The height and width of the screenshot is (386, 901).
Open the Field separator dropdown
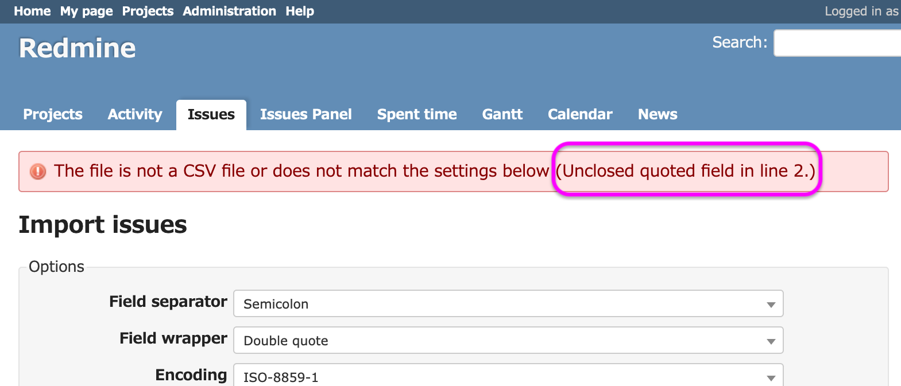pos(508,303)
